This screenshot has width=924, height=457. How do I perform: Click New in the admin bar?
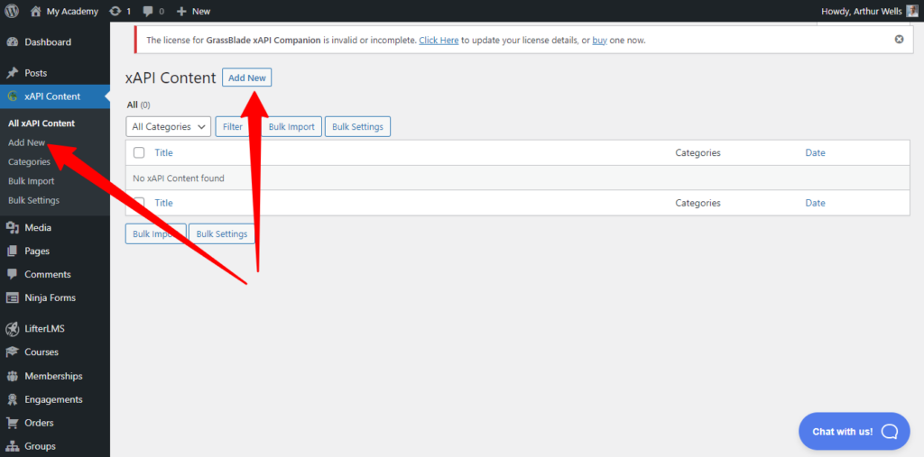(x=201, y=11)
